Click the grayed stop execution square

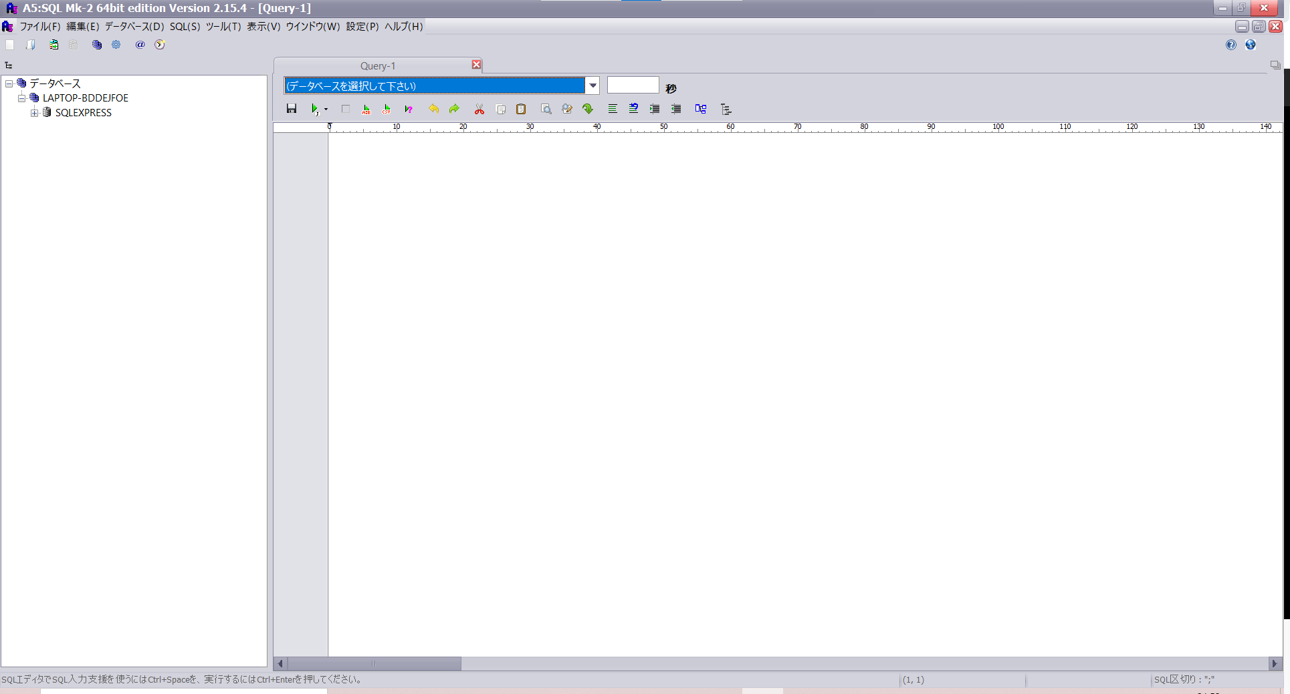(x=346, y=109)
